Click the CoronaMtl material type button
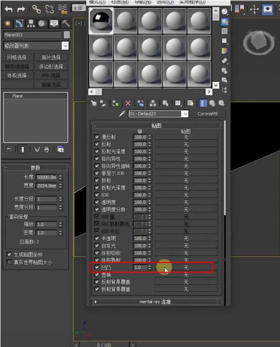 click(207, 114)
